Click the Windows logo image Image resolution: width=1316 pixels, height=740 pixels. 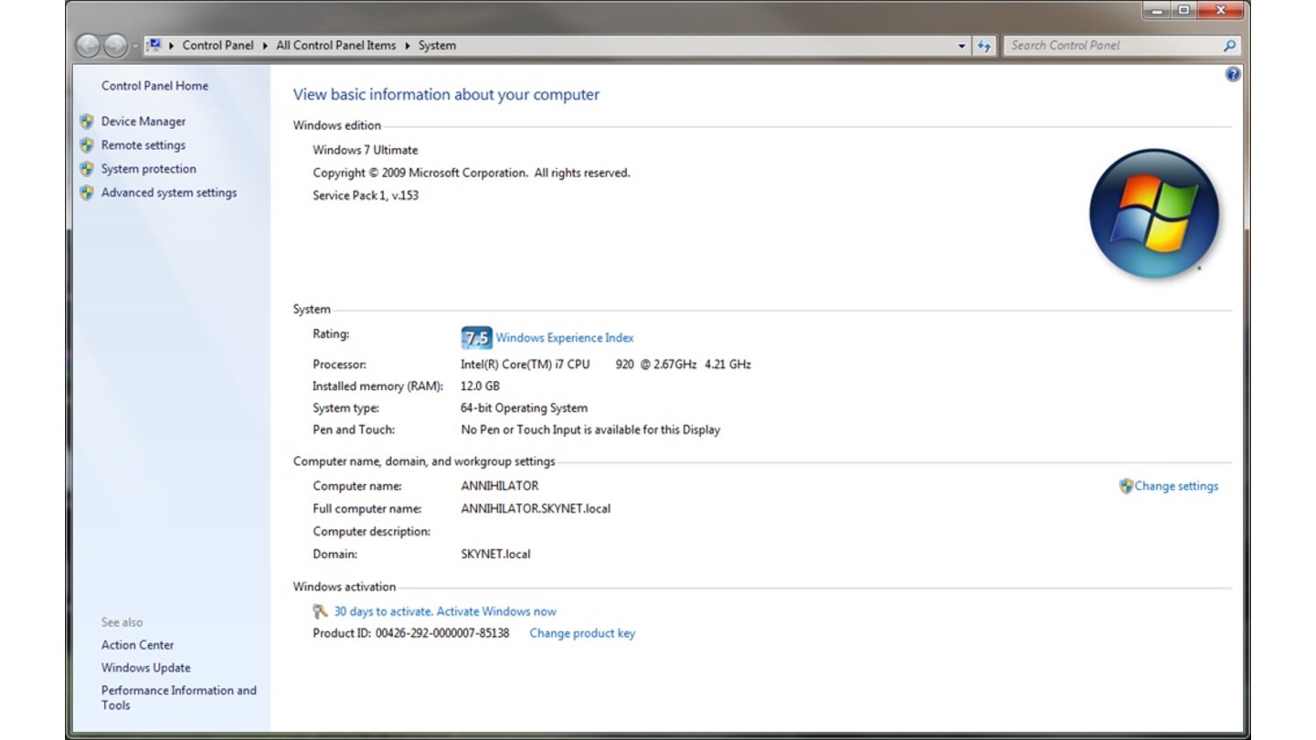(x=1154, y=214)
